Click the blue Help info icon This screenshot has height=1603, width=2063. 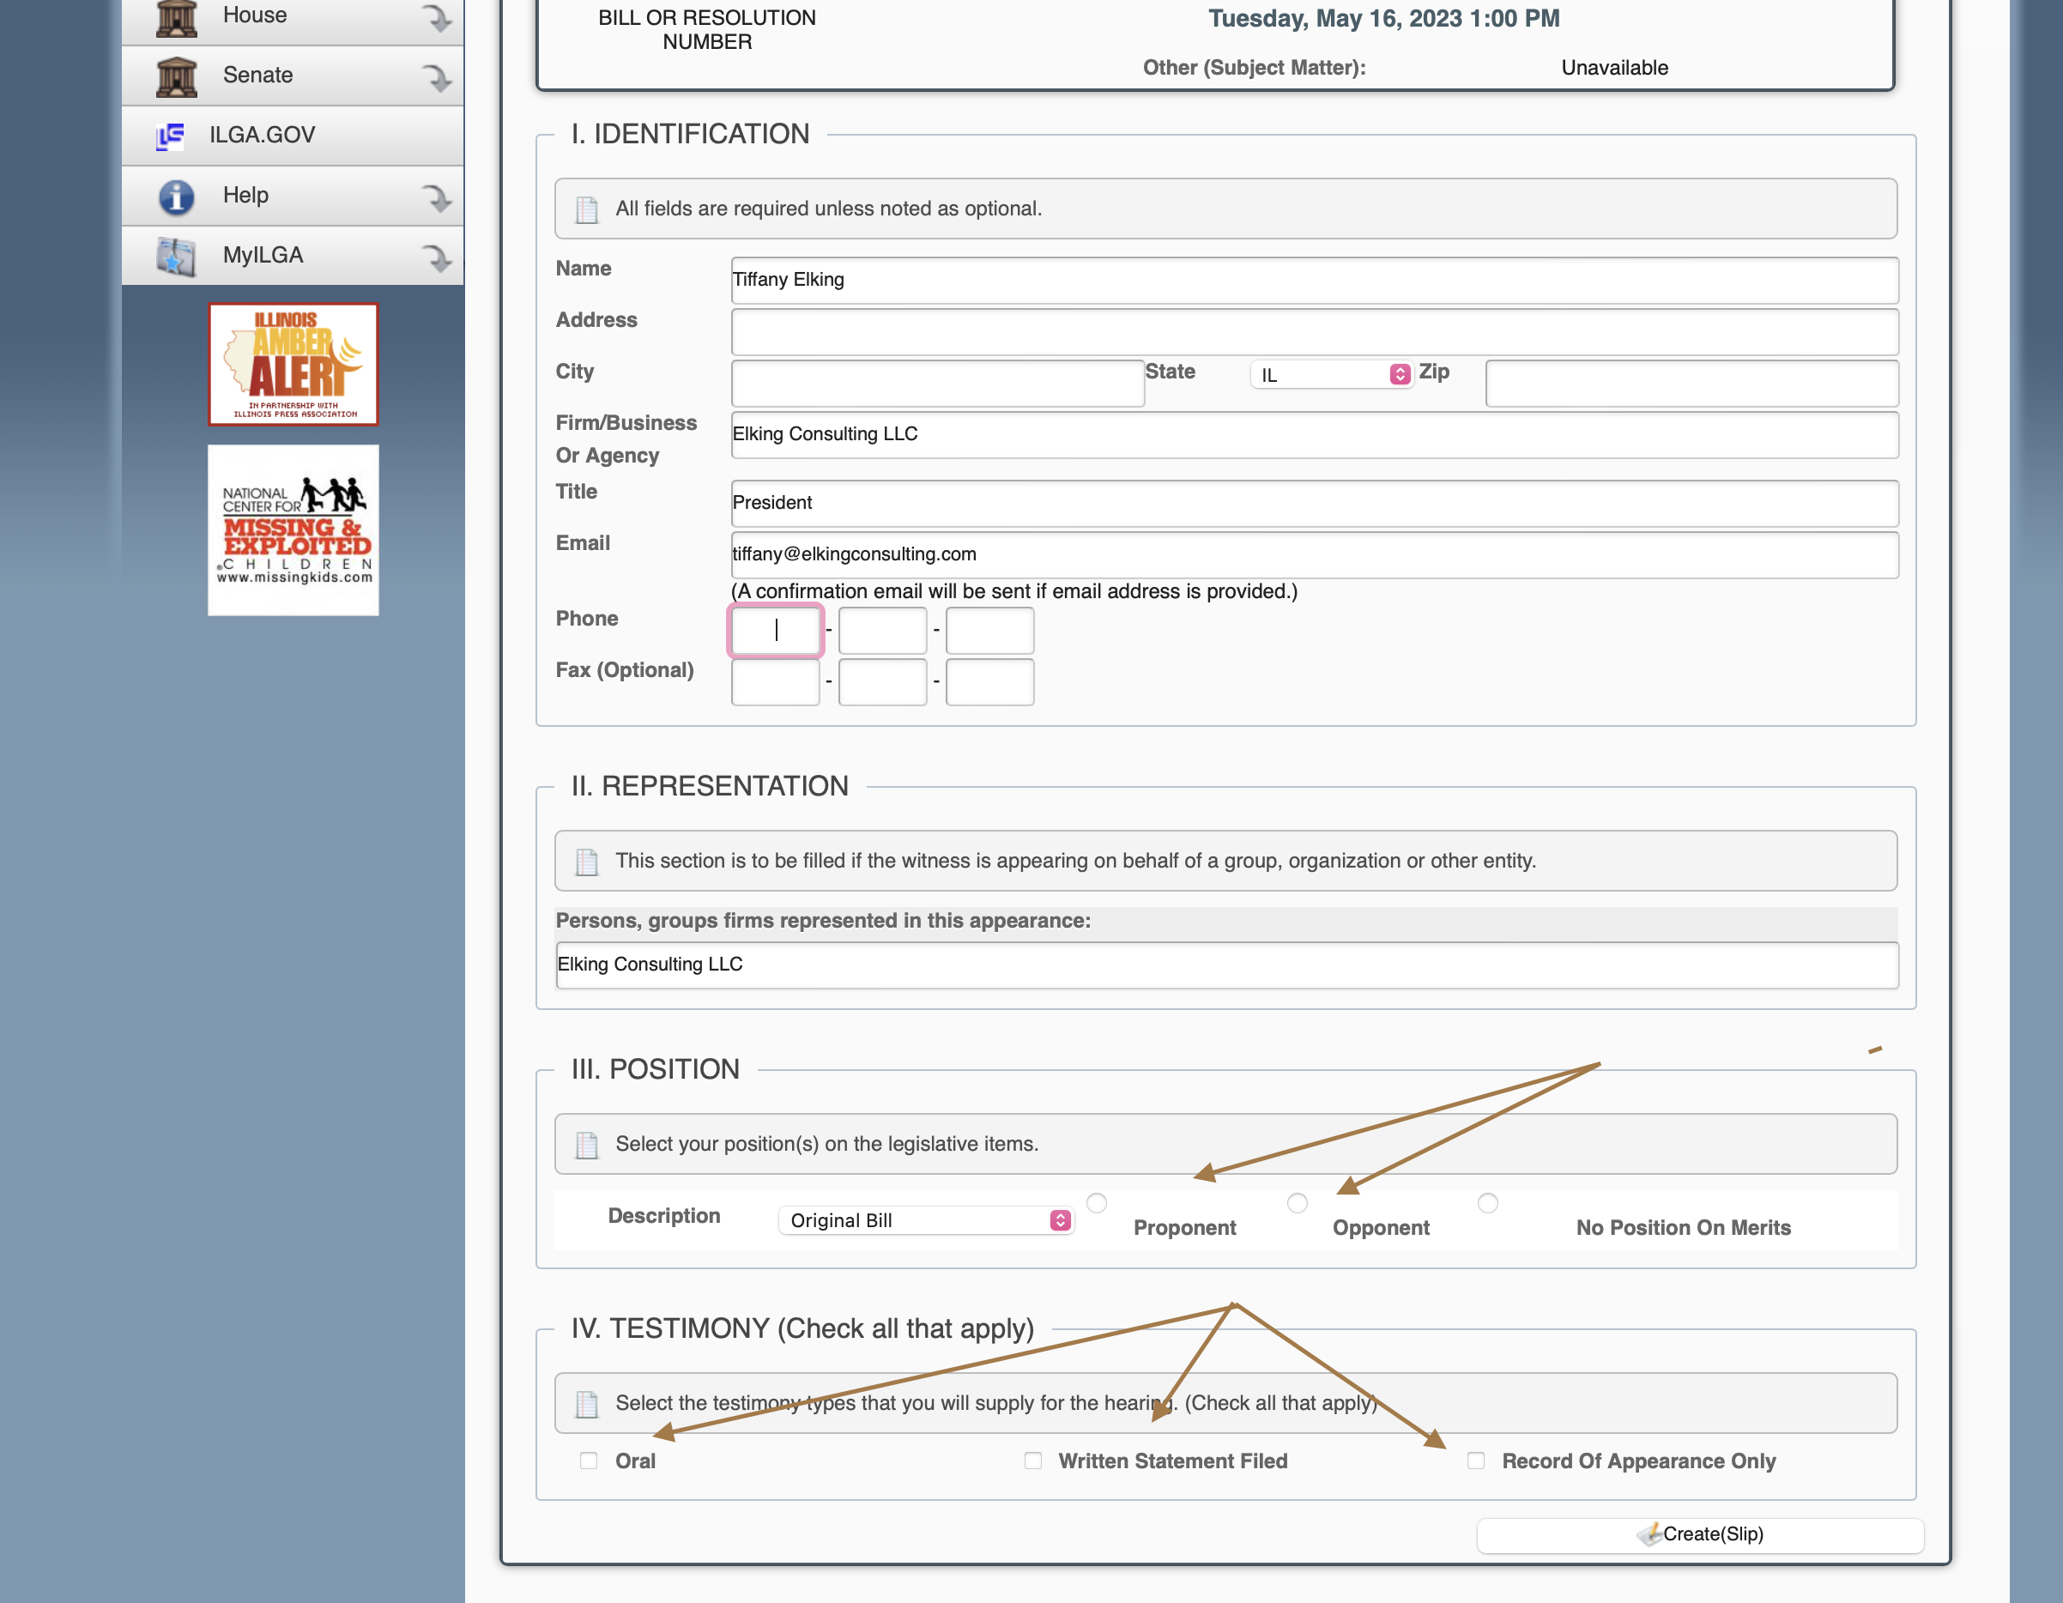(177, 197)
